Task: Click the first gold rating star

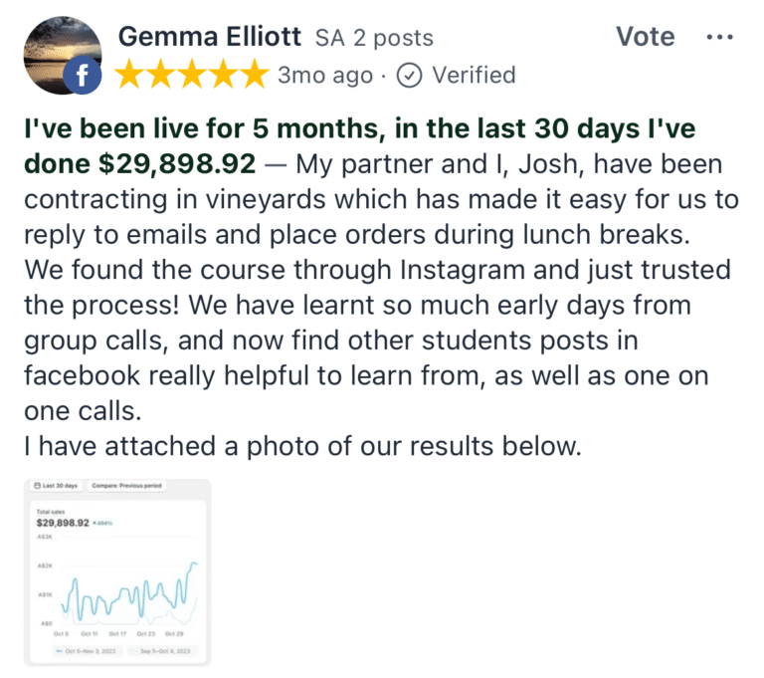Action: (130, 74)
